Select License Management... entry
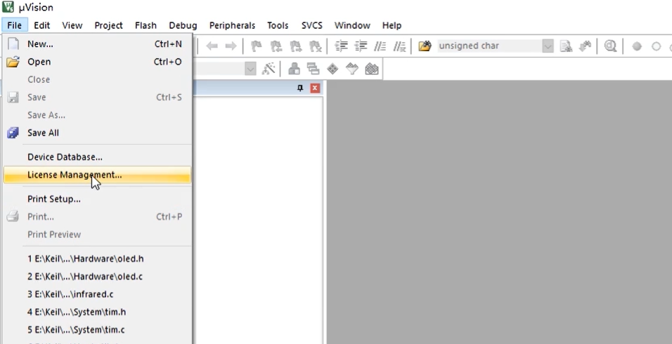The image size is (672, 344). (97, 175)
